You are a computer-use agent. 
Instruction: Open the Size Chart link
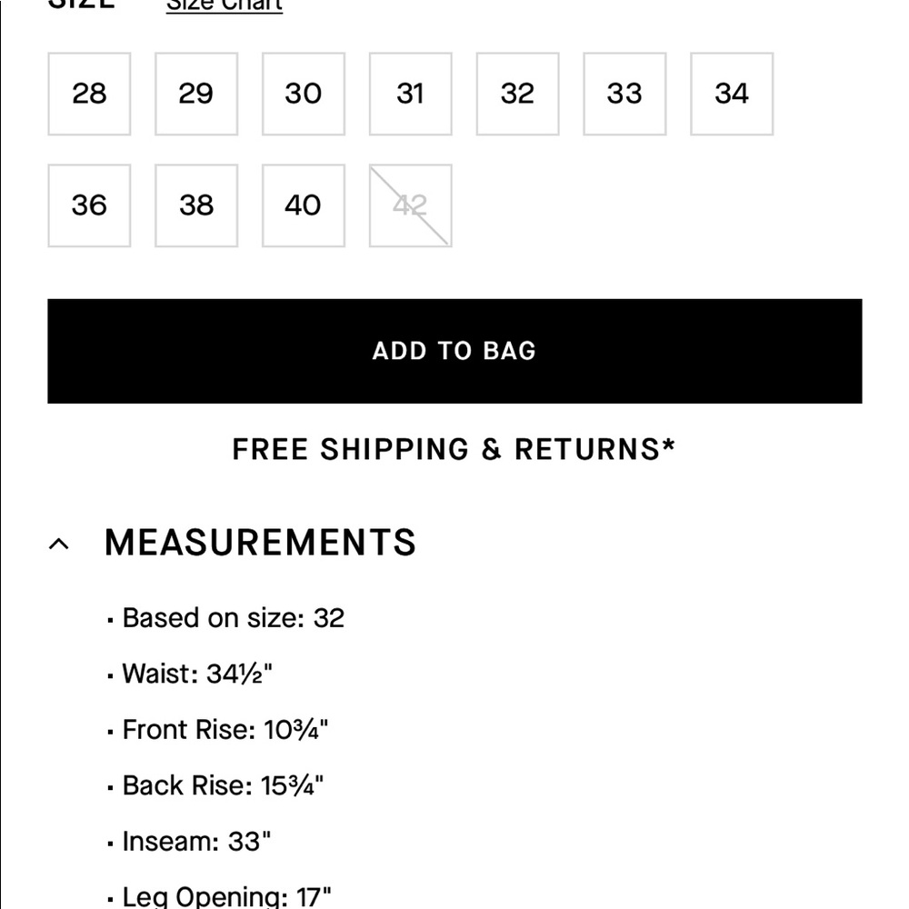click(225, 5)
